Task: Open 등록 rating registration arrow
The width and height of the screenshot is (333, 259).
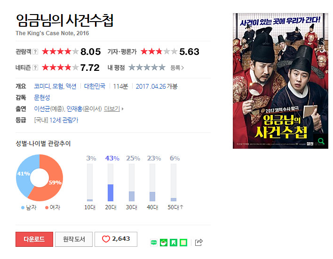Action: tap(177, 68)
